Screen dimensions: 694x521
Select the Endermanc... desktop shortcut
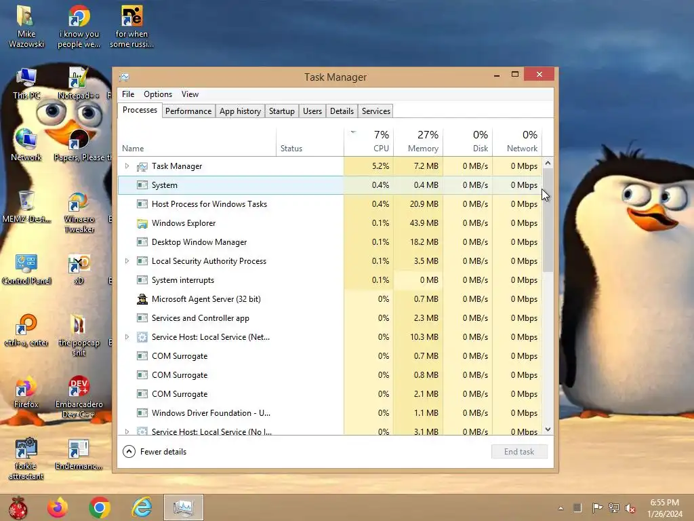point(79,454)
